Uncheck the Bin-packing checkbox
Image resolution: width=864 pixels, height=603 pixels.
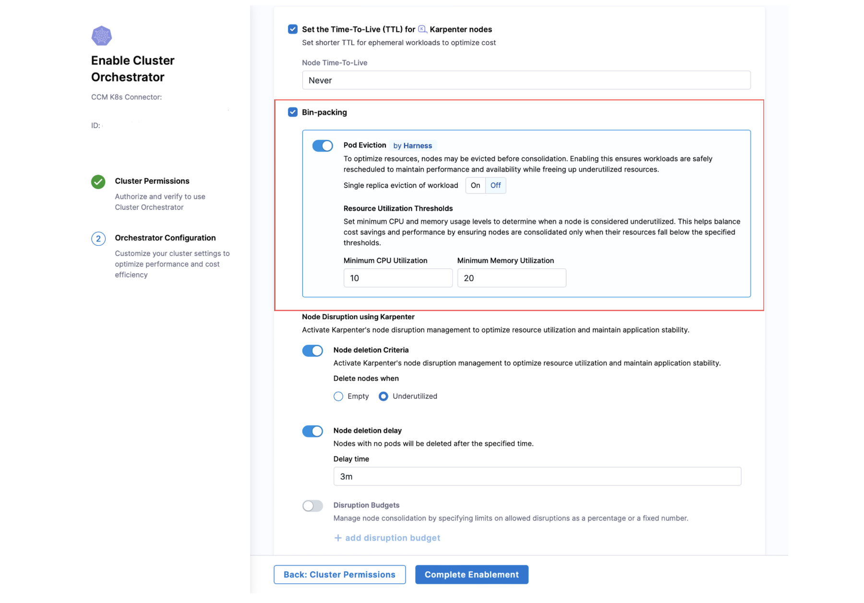tap(293, 112)
